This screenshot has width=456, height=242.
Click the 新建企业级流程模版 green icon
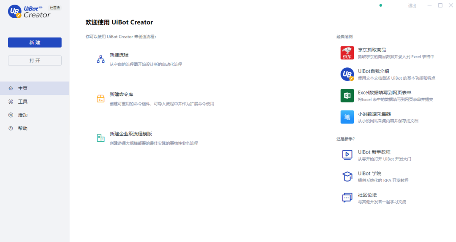100,138
